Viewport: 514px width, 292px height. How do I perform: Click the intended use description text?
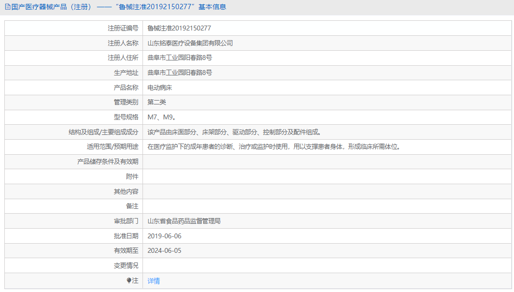coord(274,146)
